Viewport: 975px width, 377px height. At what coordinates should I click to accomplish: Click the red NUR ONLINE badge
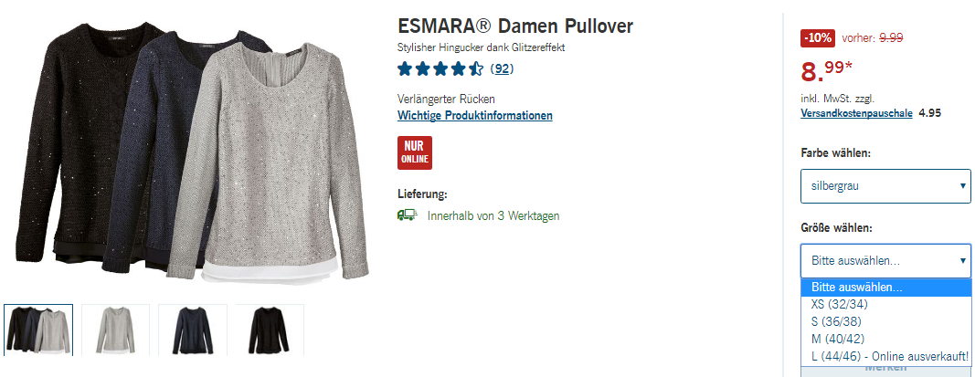(x=415, y=152)
